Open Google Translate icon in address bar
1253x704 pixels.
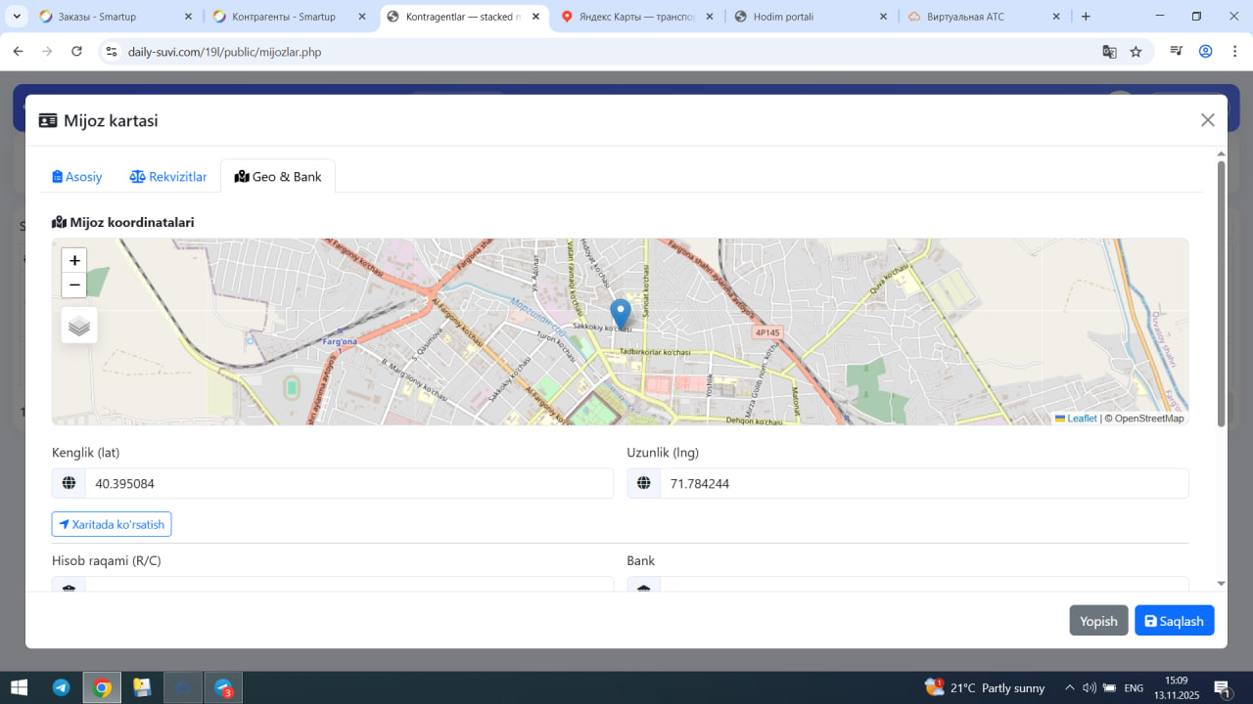click(1109, 52)
